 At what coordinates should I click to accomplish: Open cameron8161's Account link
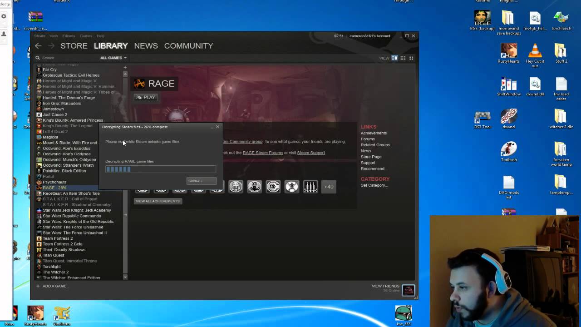[x=370, y=36]
